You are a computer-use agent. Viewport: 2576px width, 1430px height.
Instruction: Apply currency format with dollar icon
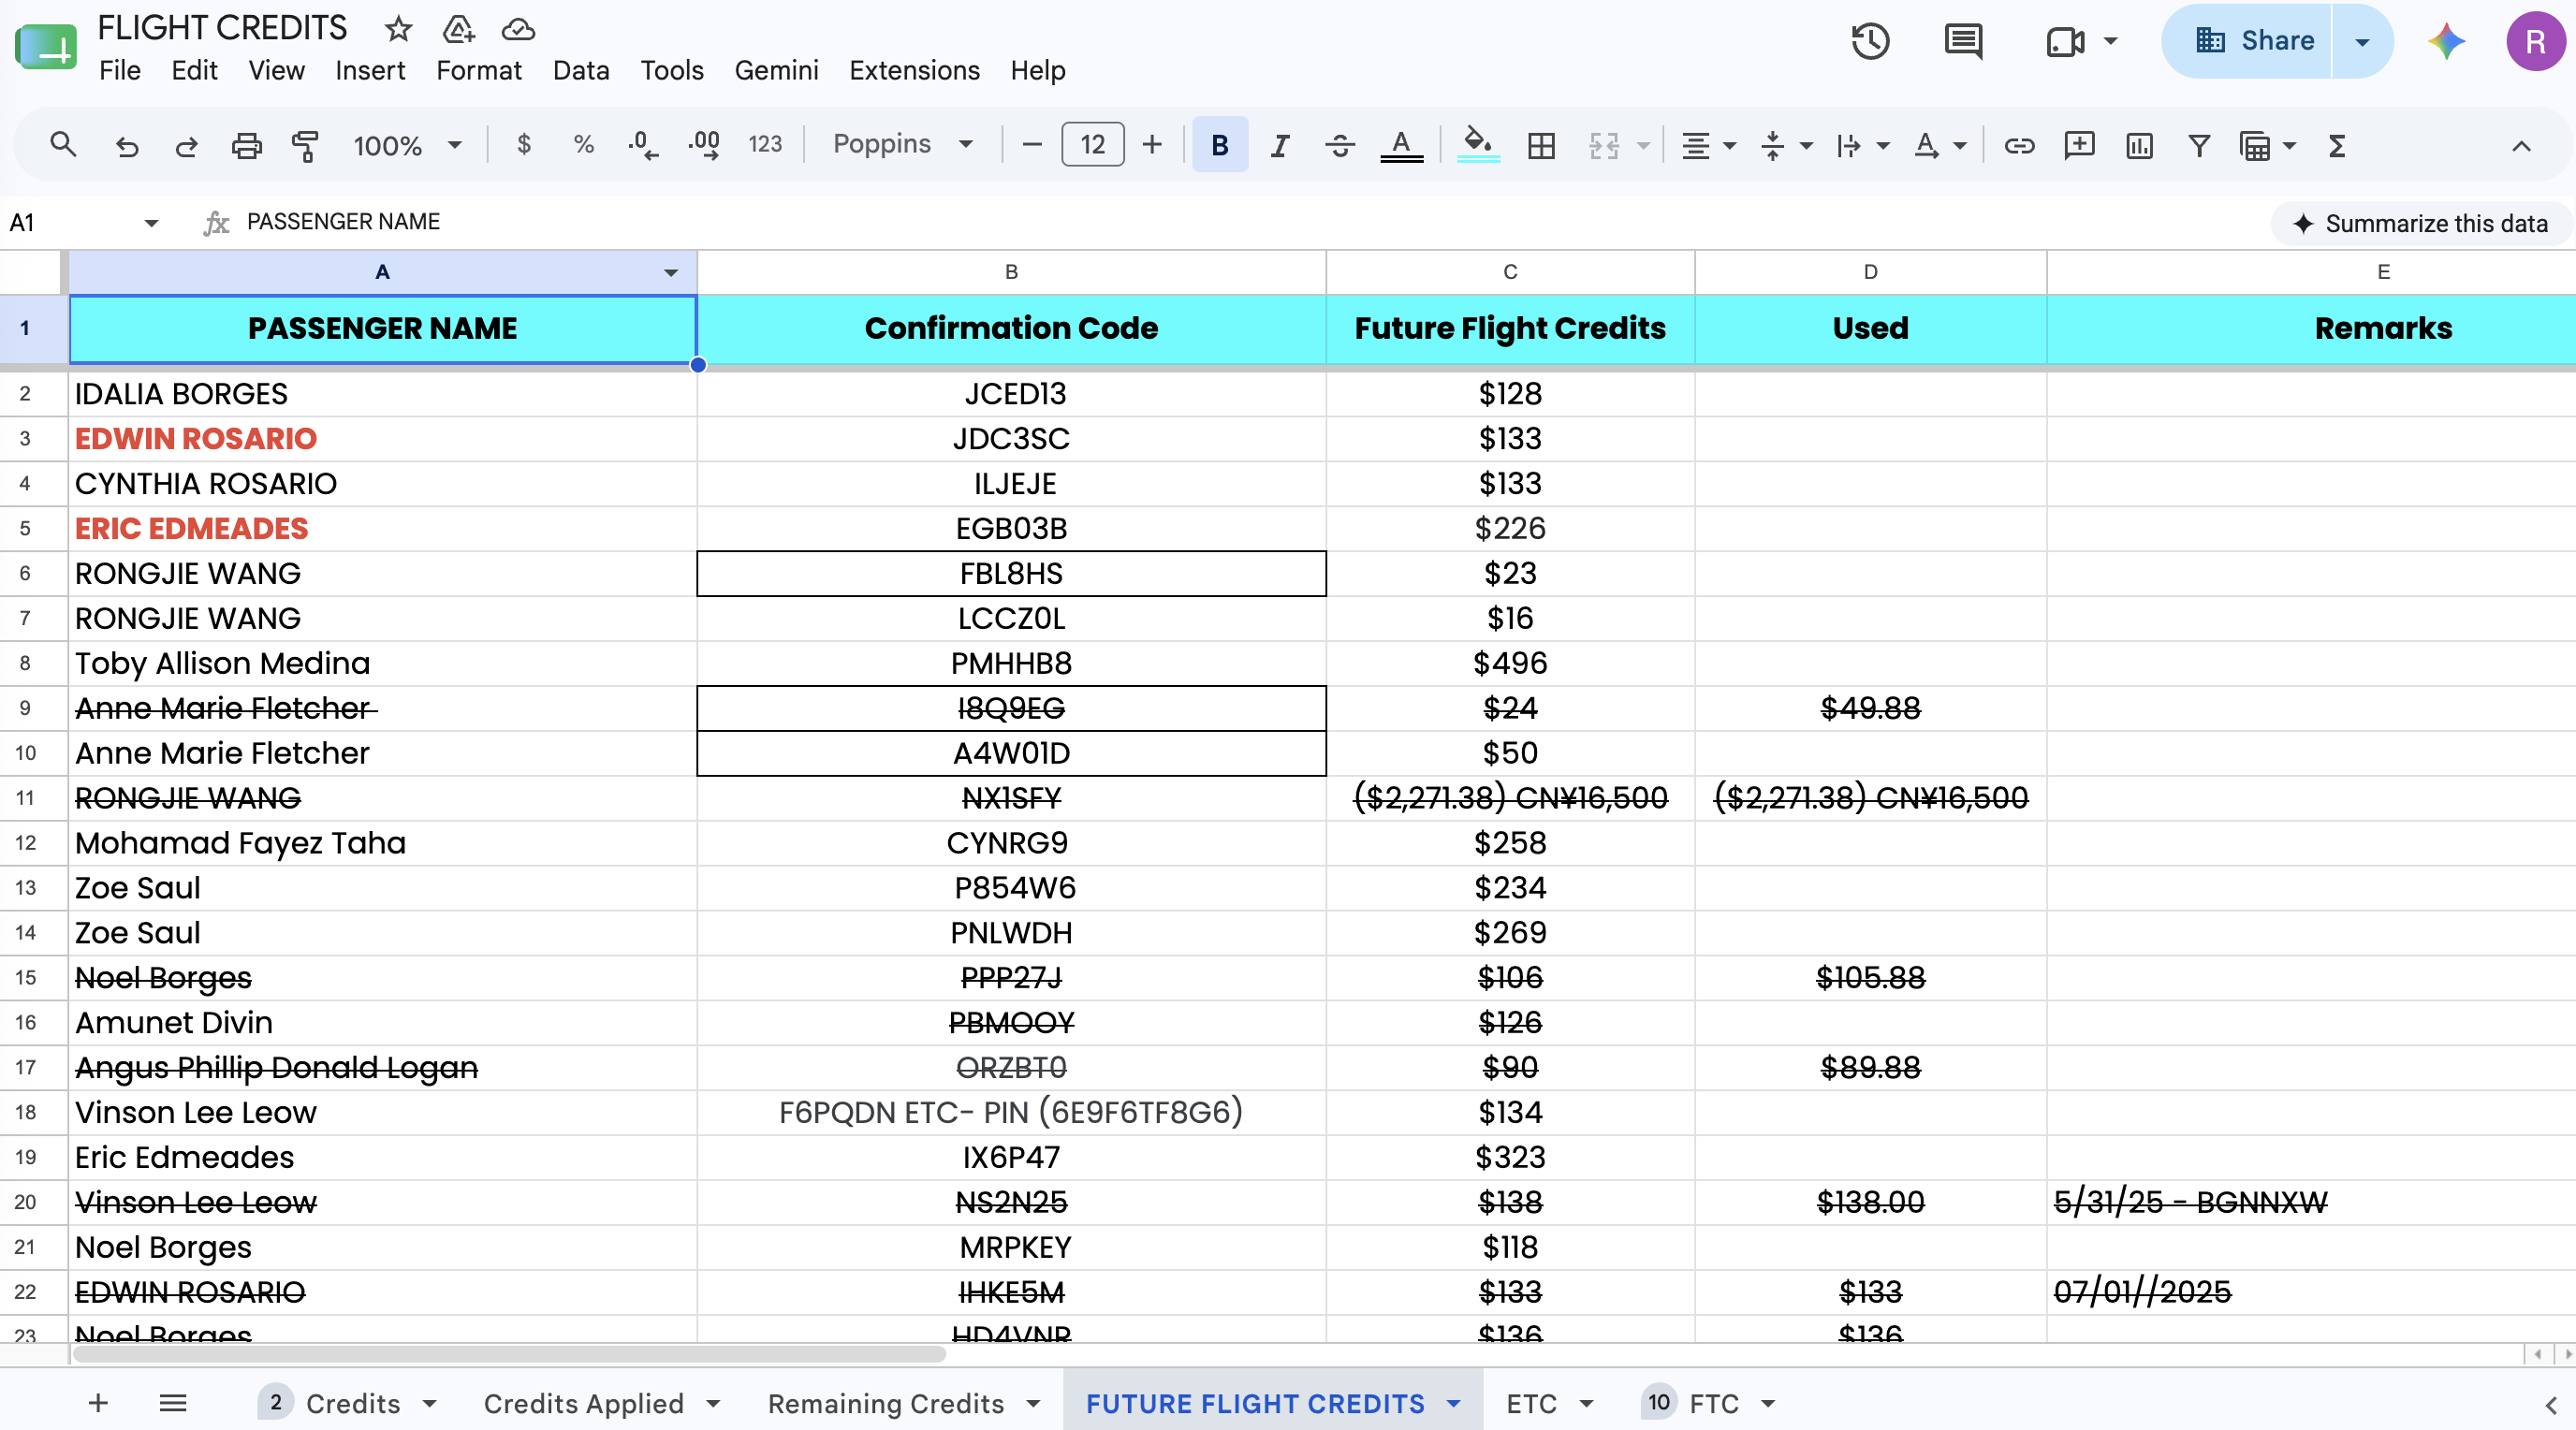[x=524, y=145]
